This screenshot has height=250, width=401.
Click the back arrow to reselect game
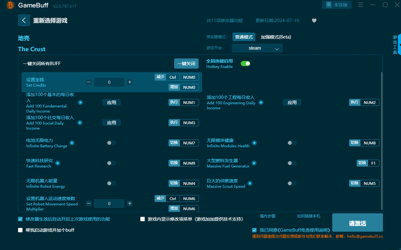pos(24,20)
